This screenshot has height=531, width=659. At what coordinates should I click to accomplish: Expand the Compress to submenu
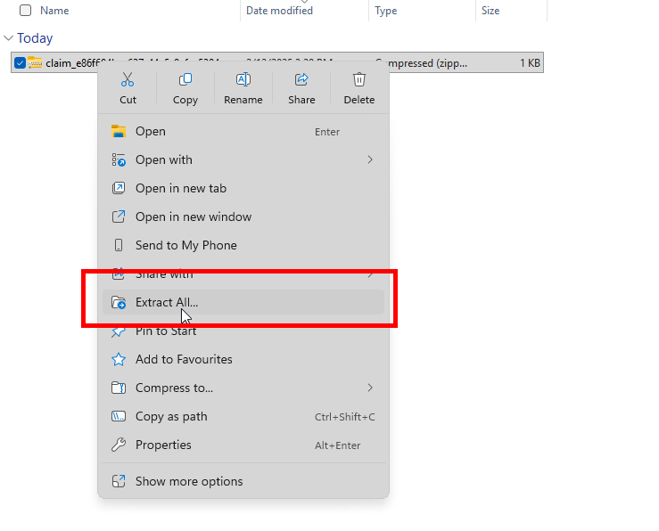(369, 388)
